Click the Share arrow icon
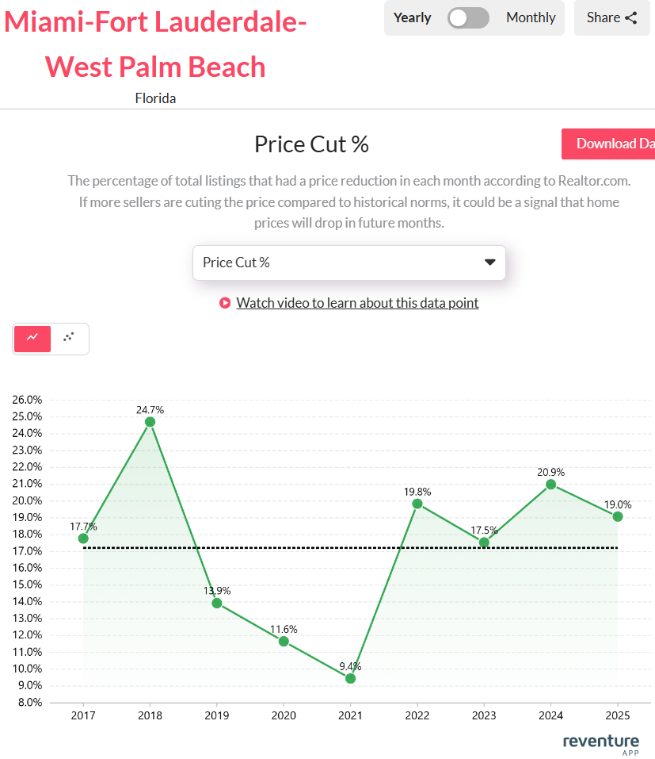 coord(632,17)
